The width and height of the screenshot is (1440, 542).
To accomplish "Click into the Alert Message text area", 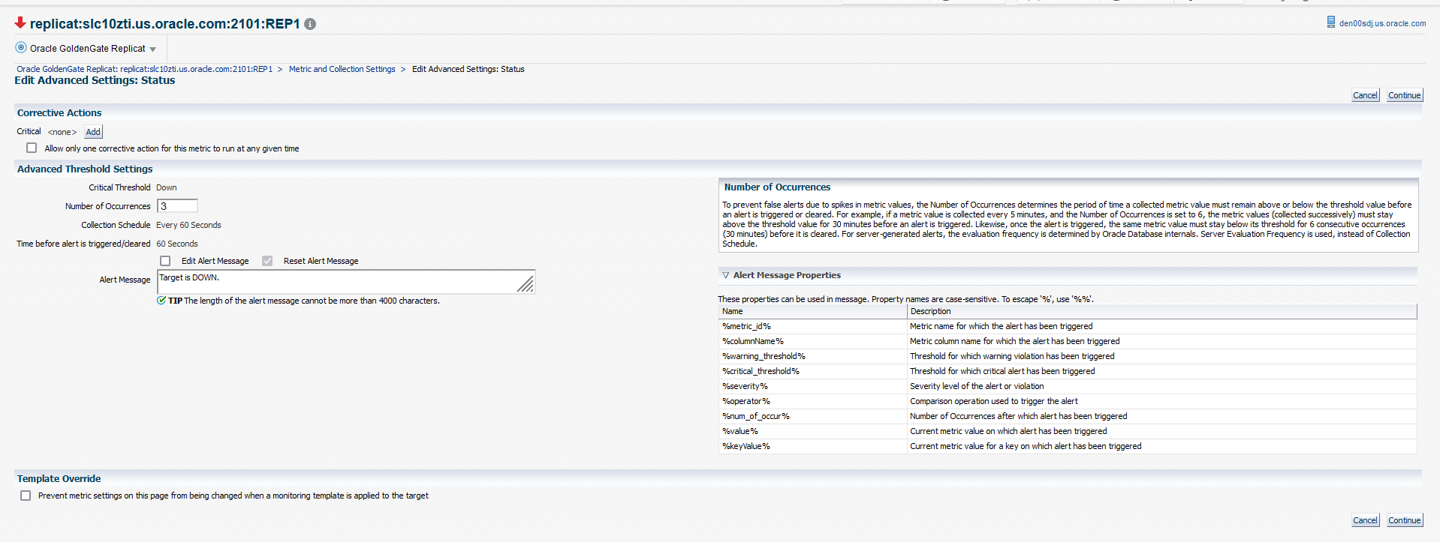I will pos(338,281).
